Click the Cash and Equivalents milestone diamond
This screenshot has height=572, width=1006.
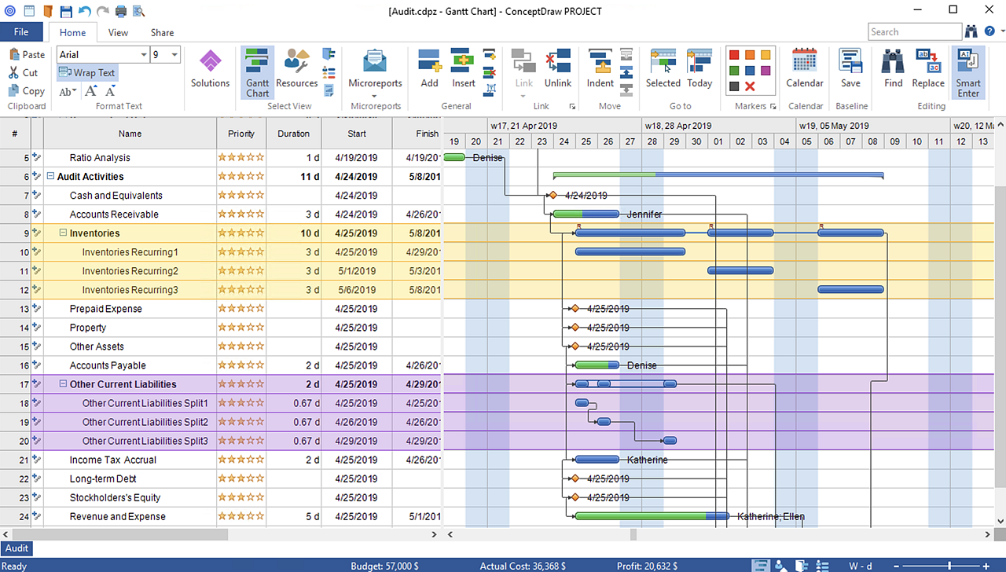[553, 195]
